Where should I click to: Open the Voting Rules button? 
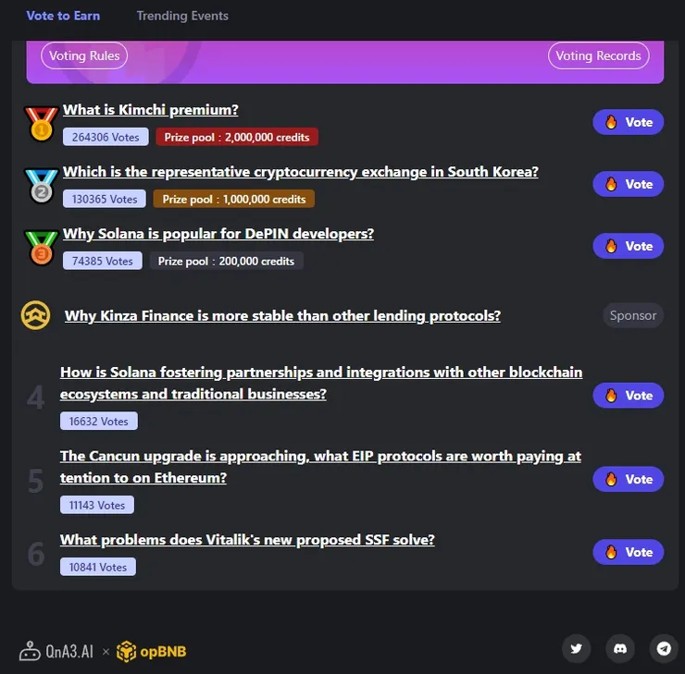tap(84, 55)
